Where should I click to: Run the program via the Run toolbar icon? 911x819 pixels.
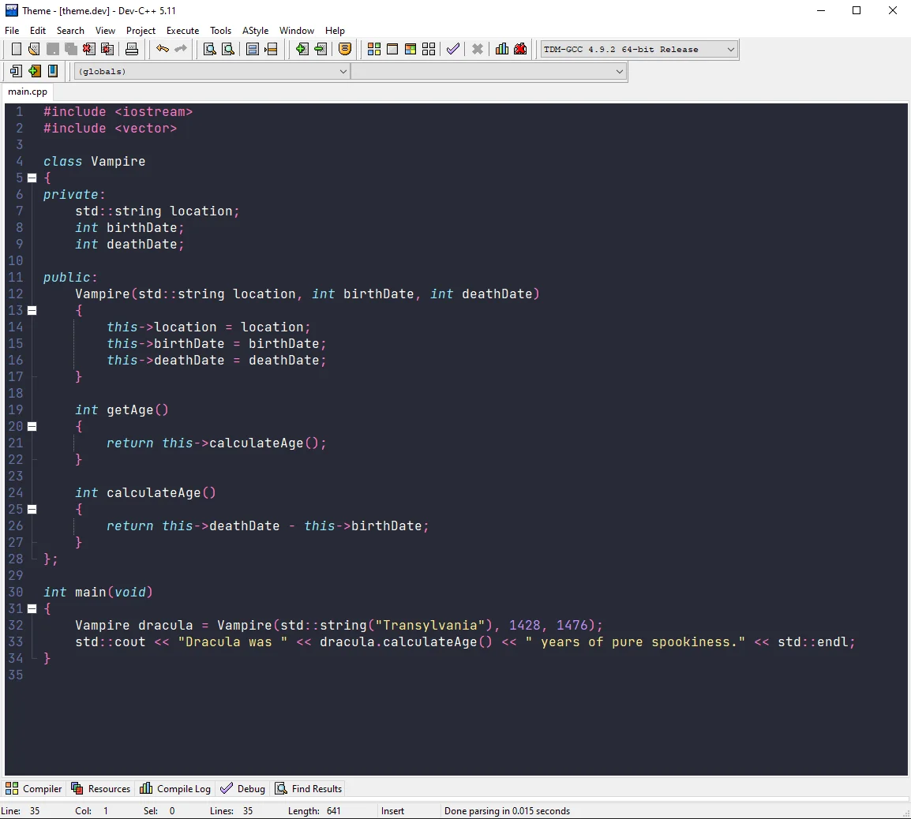(x=392, y=49)
